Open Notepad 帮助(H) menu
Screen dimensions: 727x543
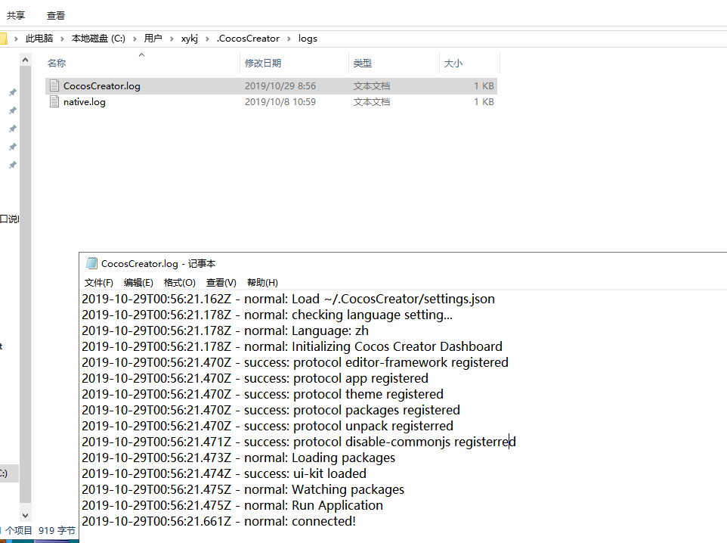262,283
